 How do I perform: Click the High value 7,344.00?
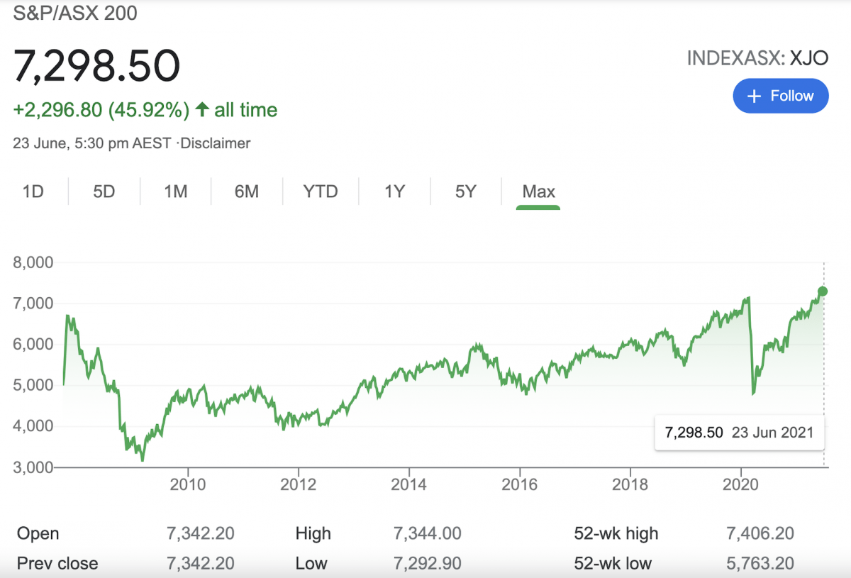428,533
